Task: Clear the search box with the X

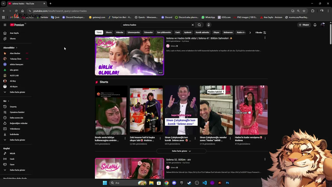Action: (x=193, y=25)
